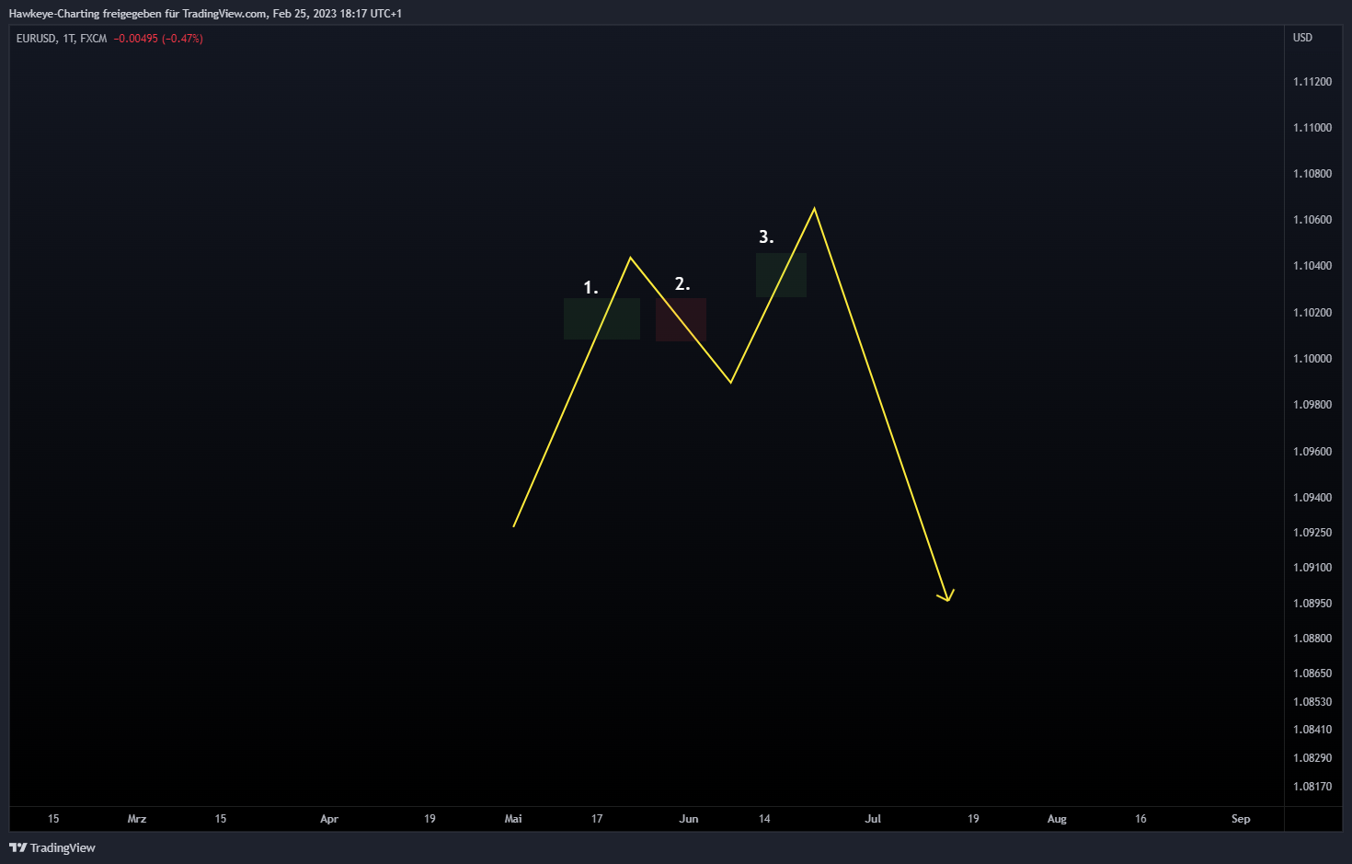Screen dimensions: 1352x864
Task: Click the 14 date label on the time axis
Action: tap(764, 819)
